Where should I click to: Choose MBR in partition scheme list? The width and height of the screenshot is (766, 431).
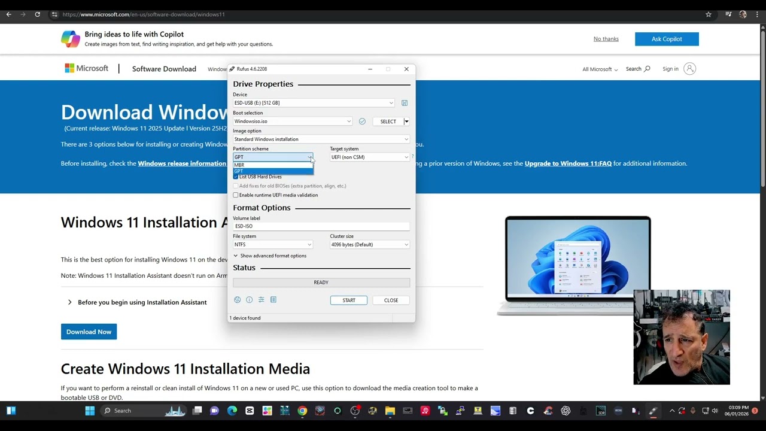tap(273, 165)
